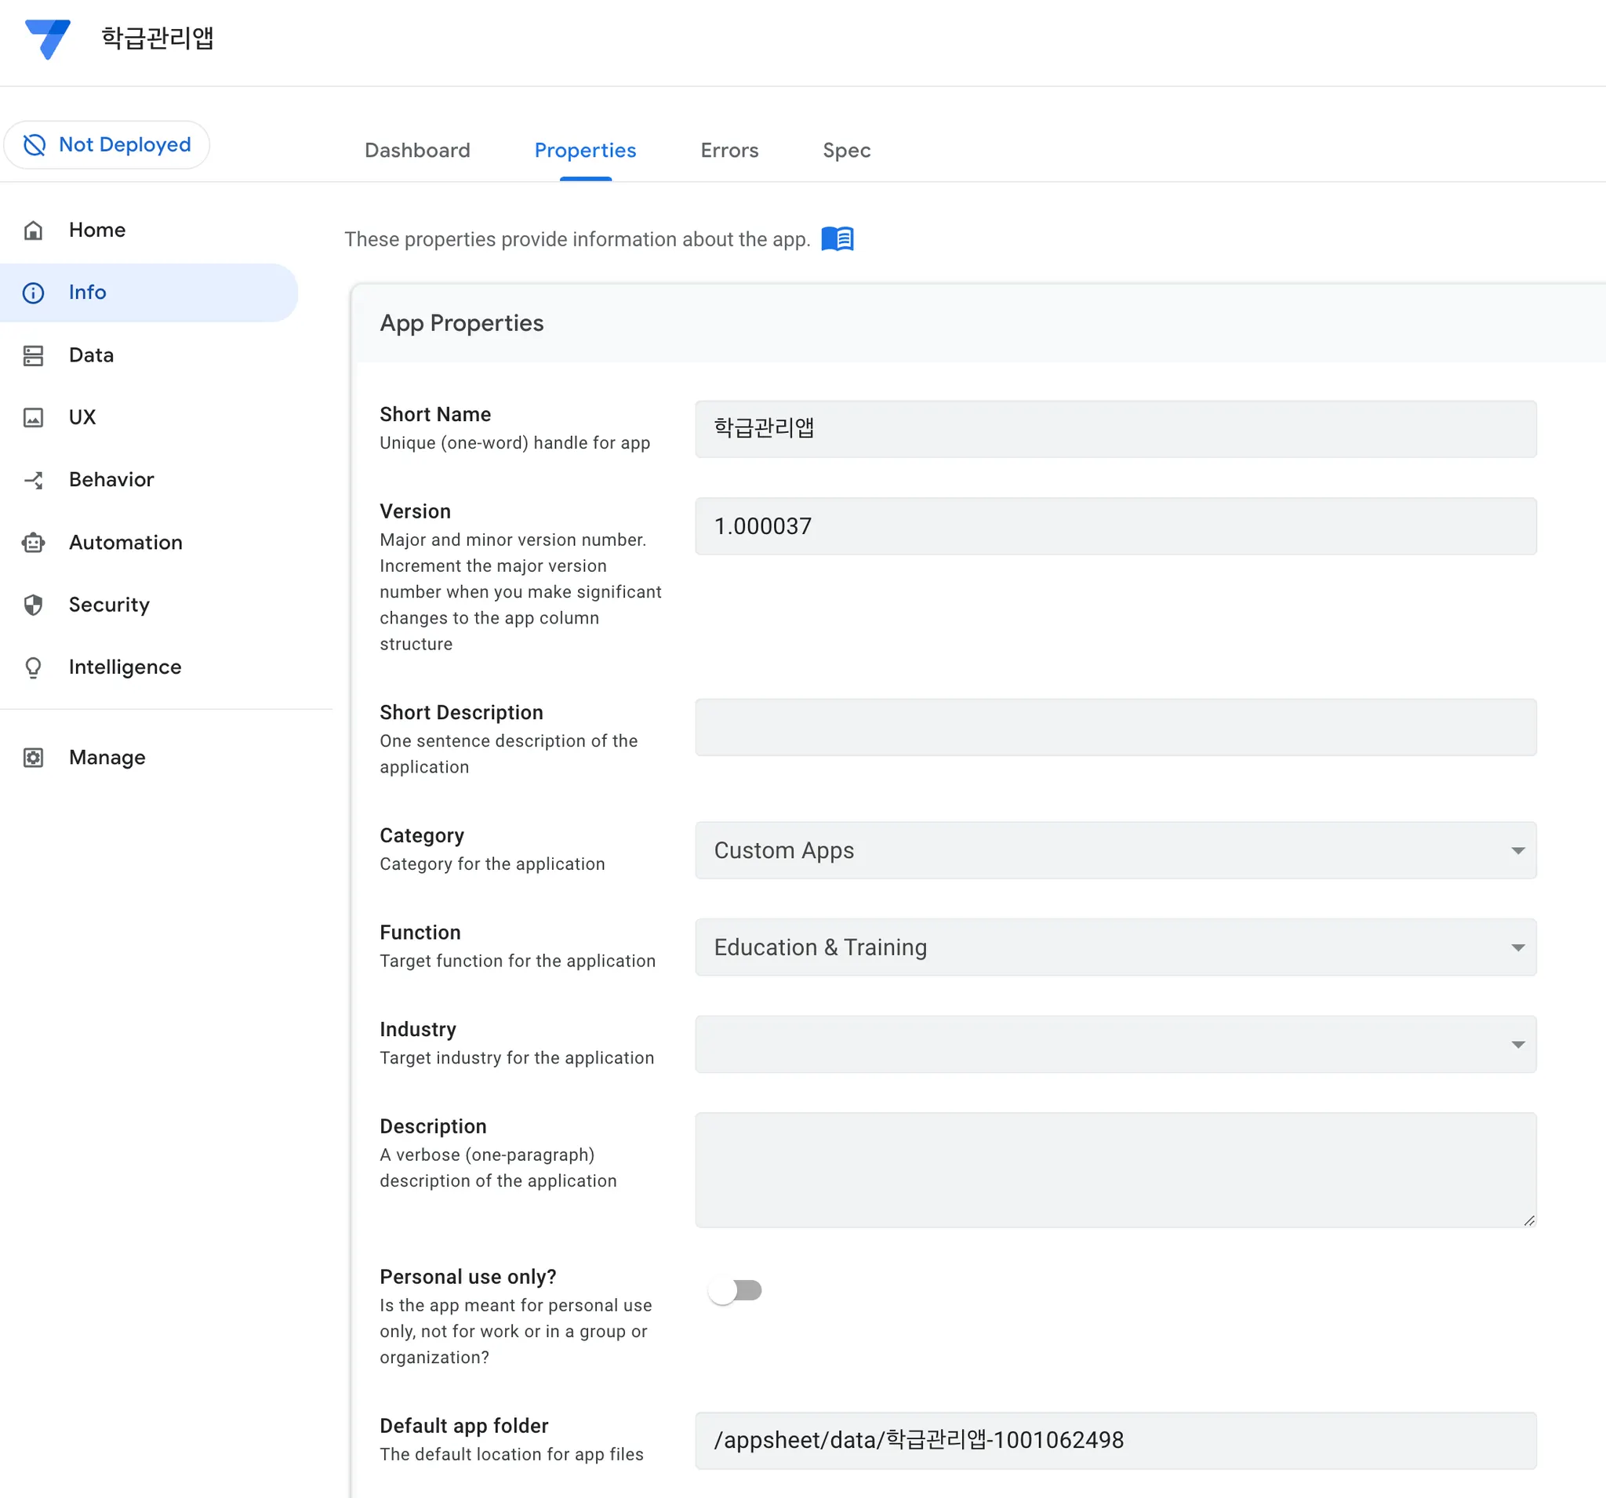The width and height of the screenshot is (1606, 1498).
Task: Click the Automation robot icon
Action: 33,542
